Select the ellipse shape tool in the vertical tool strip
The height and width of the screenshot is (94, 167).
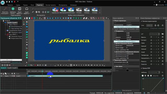[27, 35]
